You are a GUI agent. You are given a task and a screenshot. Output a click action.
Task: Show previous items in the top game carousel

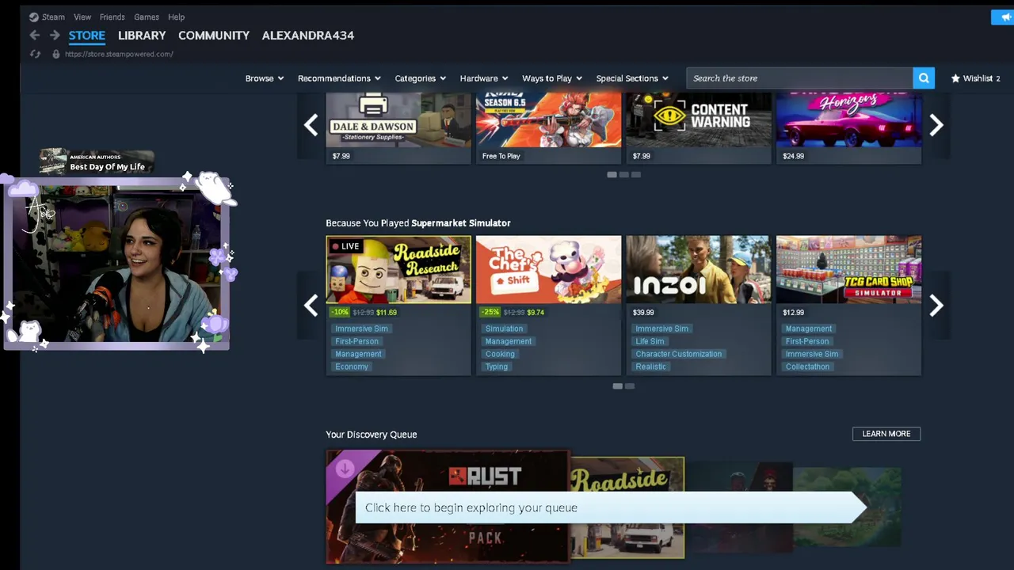coord(311,124)
